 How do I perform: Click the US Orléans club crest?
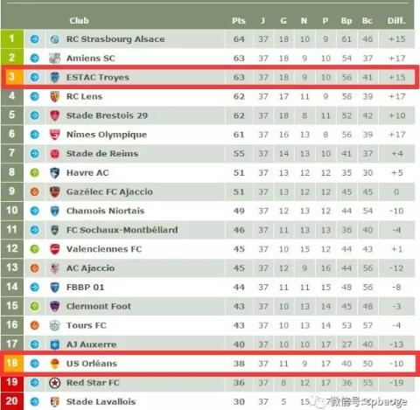(54, 364)
